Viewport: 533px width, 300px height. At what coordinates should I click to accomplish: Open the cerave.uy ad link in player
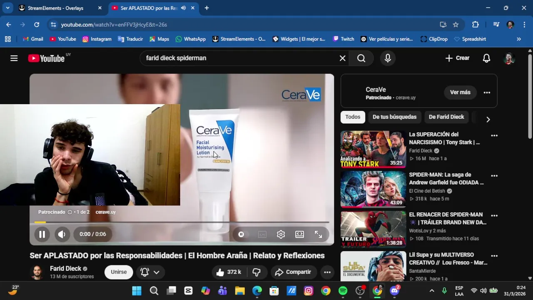point(105,212)
